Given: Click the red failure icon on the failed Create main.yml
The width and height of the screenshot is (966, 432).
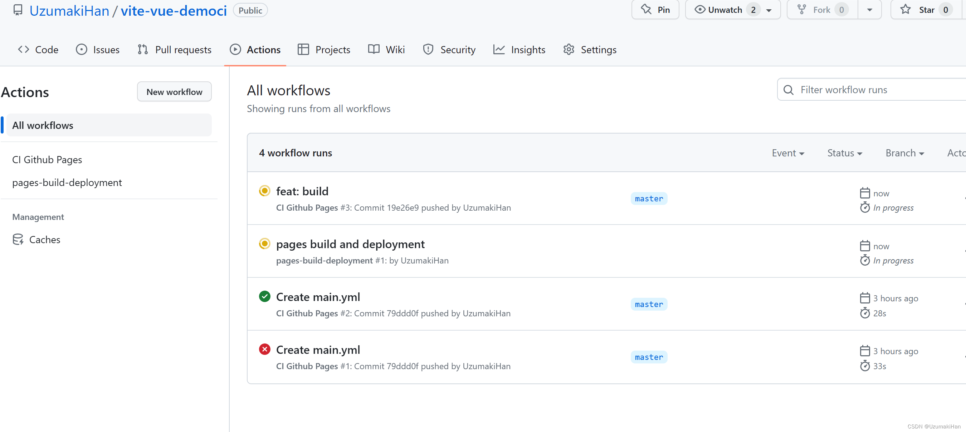Looking at the screenshot, I should [x=265, y=349].
